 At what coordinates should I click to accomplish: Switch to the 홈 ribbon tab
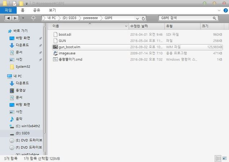click(x=23, y=10)
